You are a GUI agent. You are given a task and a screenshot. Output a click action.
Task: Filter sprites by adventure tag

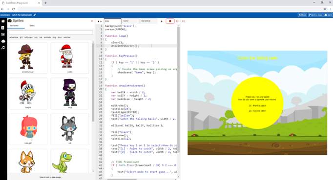tap(14, 37)
